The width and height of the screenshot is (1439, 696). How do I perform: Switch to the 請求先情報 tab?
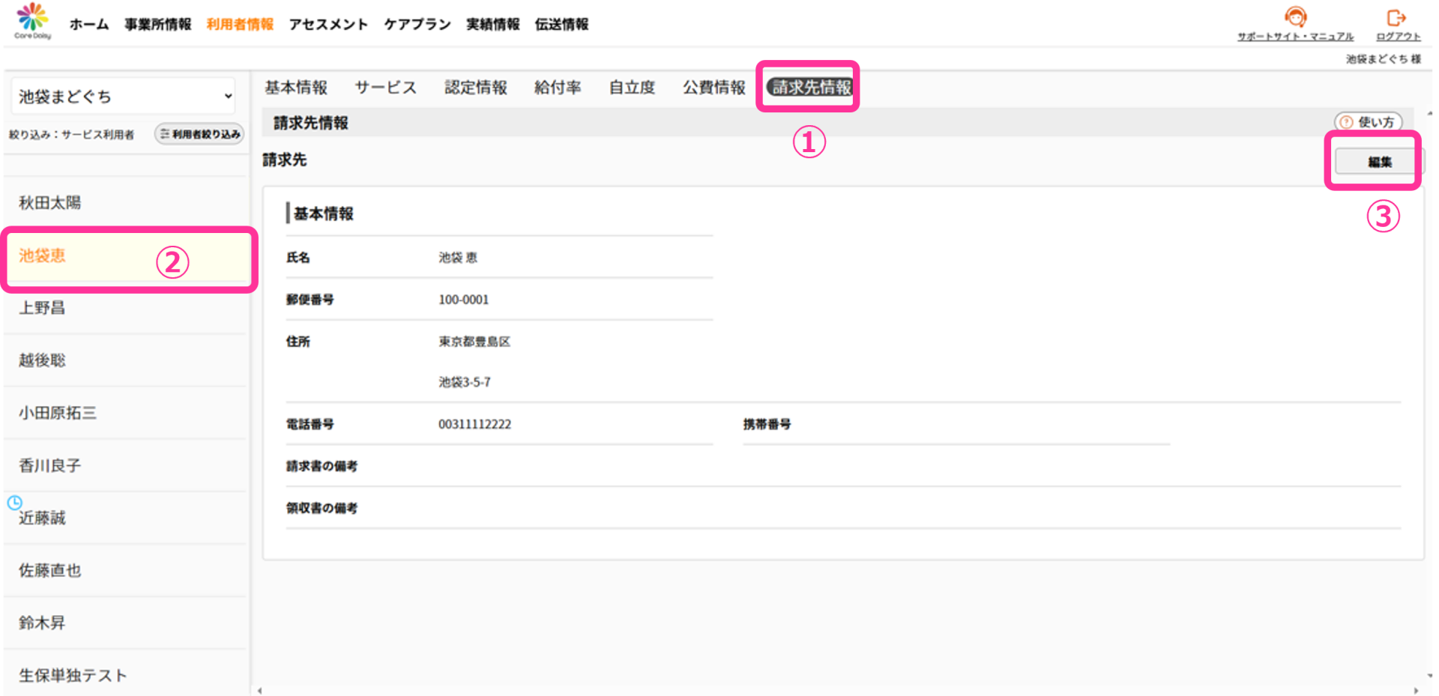click(x=812, y=88)
